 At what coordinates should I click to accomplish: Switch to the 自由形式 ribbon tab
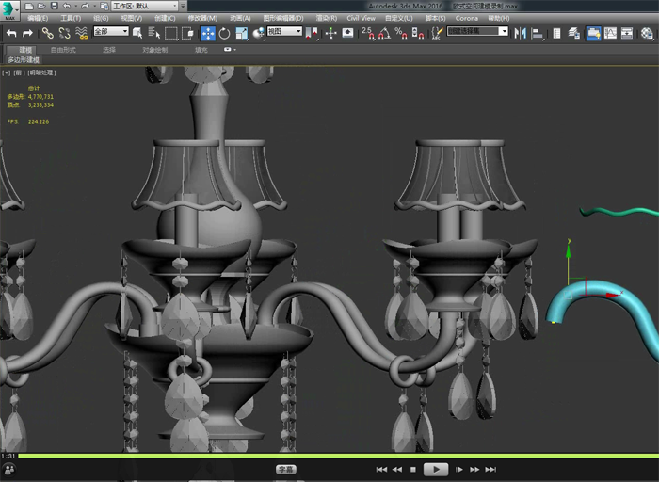point(63,49)
